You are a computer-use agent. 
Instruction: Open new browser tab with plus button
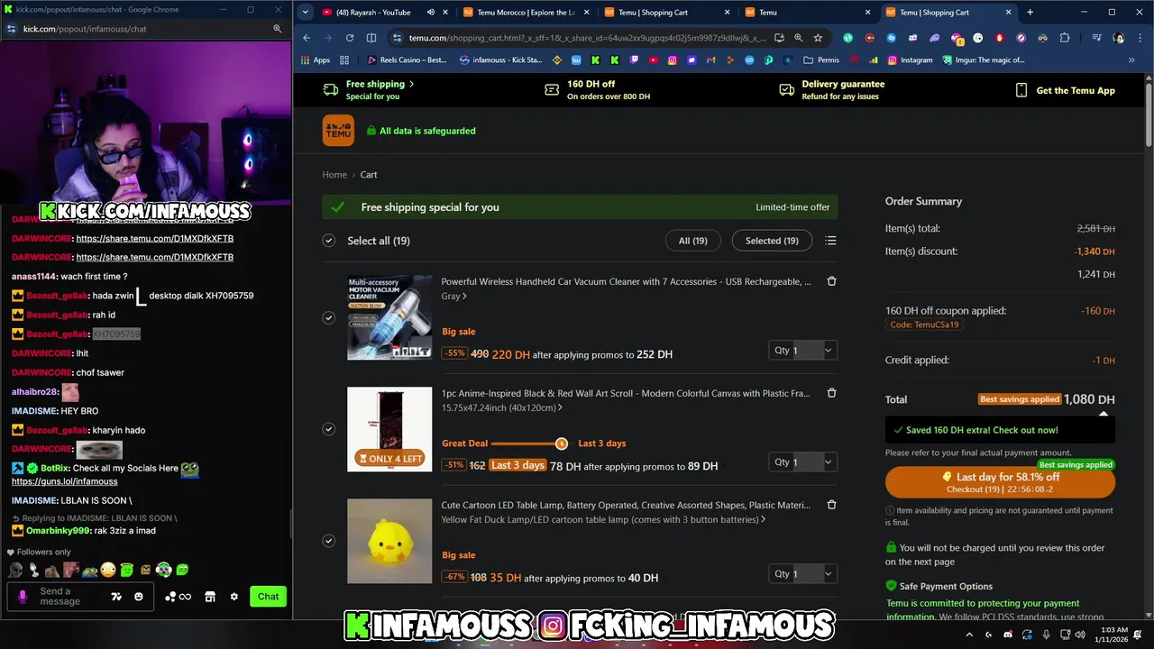click(1030, 13)
